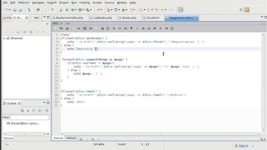The width and height of the screenshot is (267, 150).
Task: Switch to ListBooks.php editor tab
Action: [x=103, y=18]
